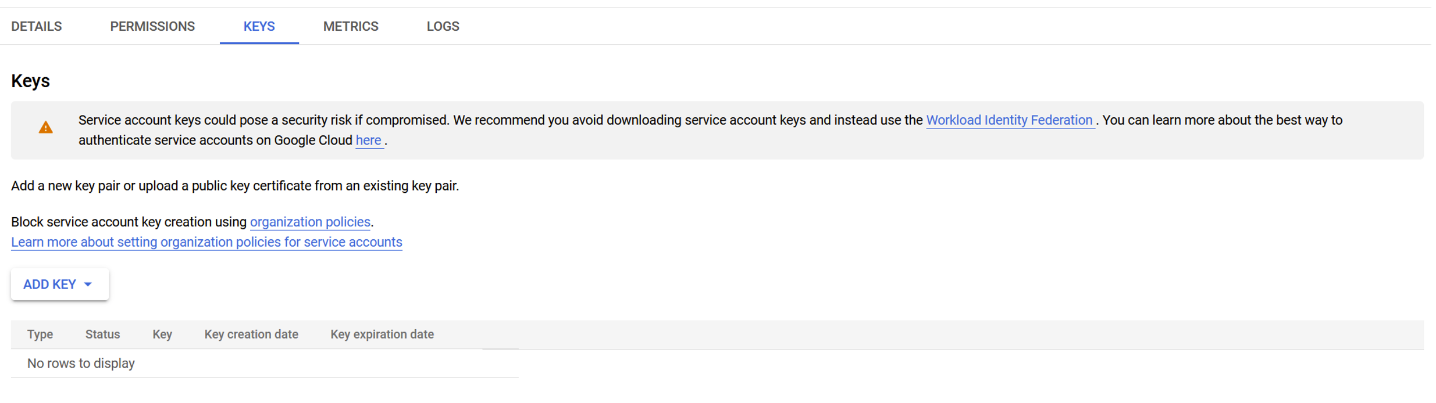Viewport: 1436px width, 403px height.
Task: Click the Keys section heading
Action: pyautogui.click(x=30, y=81)
